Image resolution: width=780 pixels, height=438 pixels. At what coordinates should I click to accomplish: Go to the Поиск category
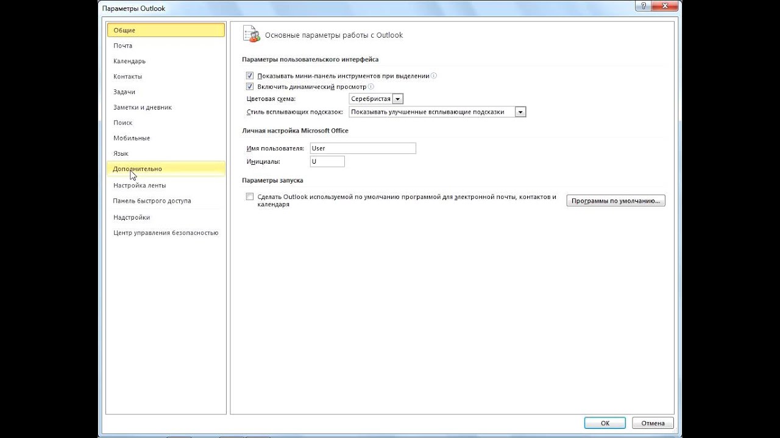[x=166, y=123]
